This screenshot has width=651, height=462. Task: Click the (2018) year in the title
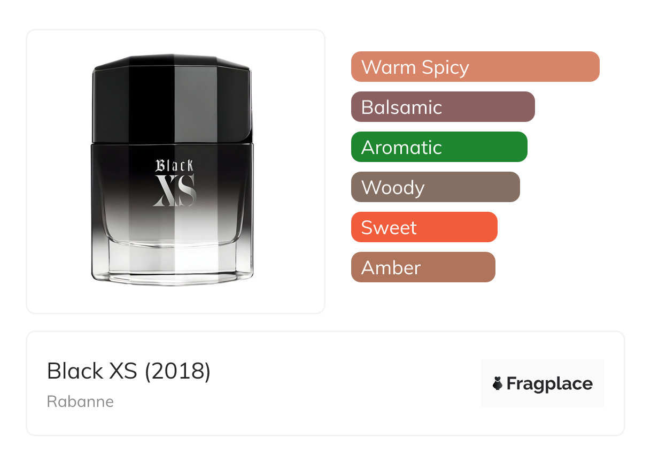(x=178, y=371)
